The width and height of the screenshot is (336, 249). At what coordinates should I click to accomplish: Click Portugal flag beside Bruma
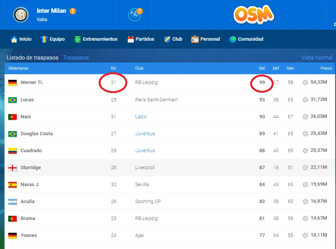point(12,219)
